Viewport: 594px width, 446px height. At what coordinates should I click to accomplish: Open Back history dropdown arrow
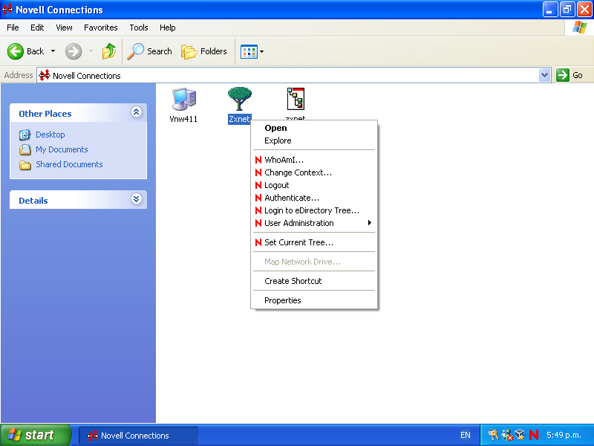pos(53,51)
